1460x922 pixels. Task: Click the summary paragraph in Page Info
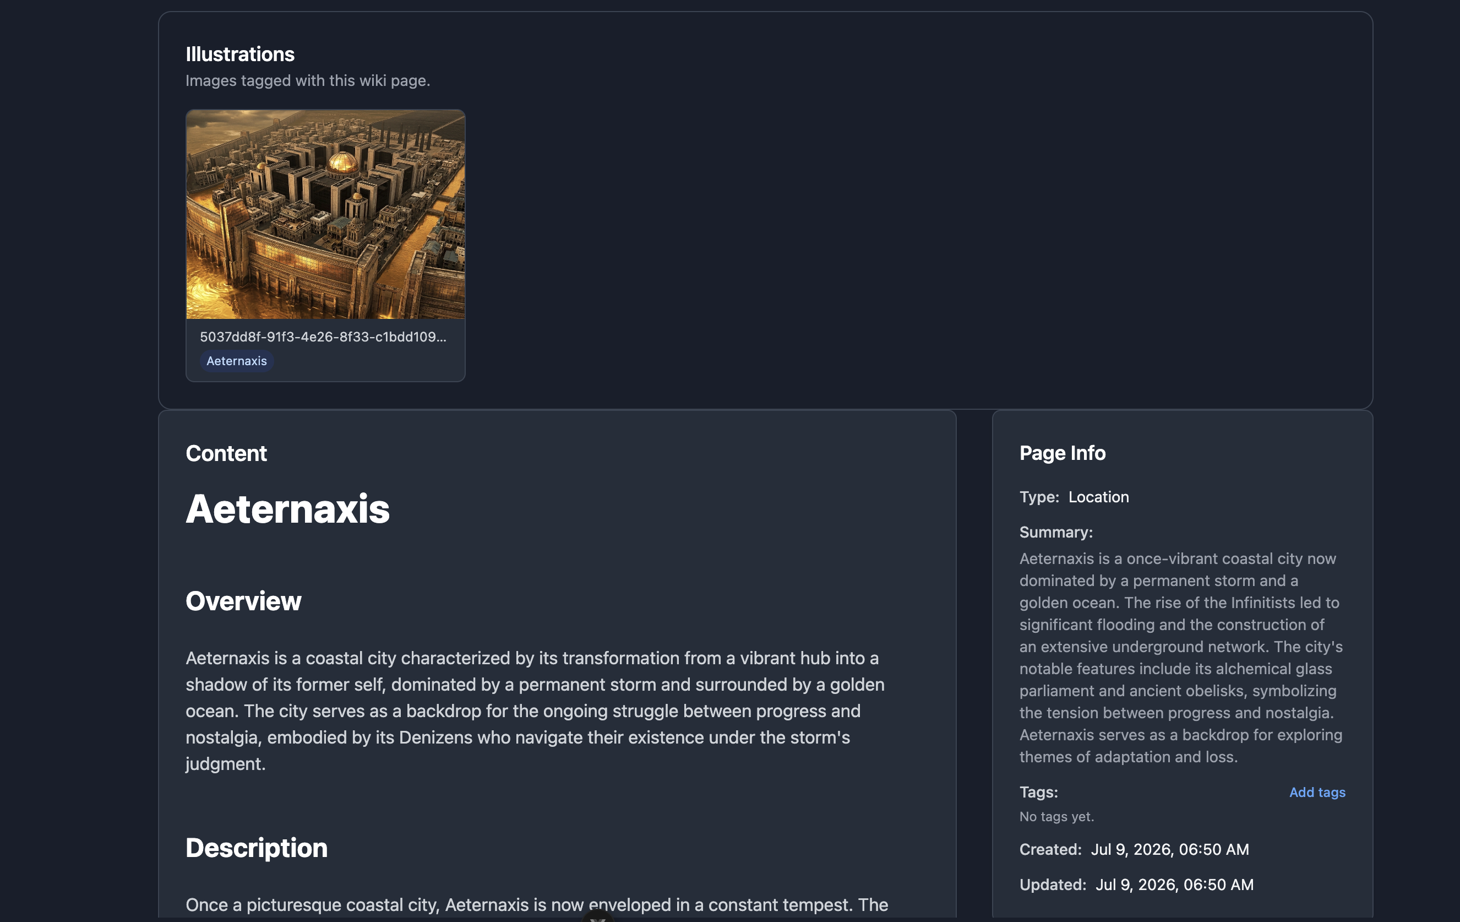tap(1181, 658)
